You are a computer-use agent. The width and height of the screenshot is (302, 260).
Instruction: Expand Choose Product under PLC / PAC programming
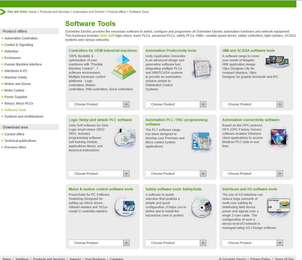(x=176, y=174)
